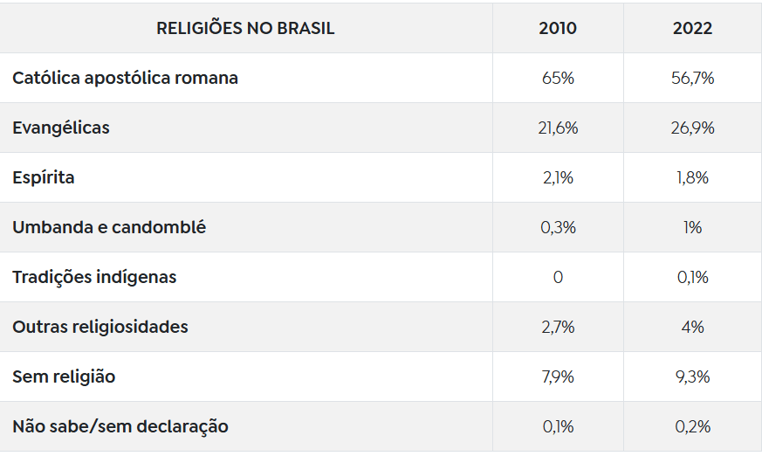The width and height of the screenshot is (762, 456).
Task: Click the 2,1% Espírita 2010 cell
Action: point(558,177)
